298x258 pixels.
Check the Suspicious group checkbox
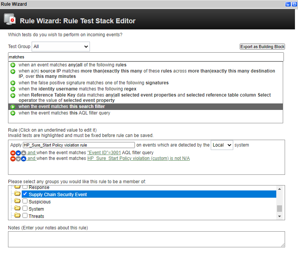pos(25,201)
